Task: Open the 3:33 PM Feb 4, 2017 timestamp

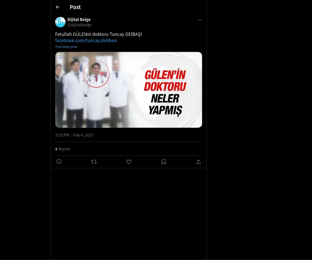Action: [x=74, y=135]
